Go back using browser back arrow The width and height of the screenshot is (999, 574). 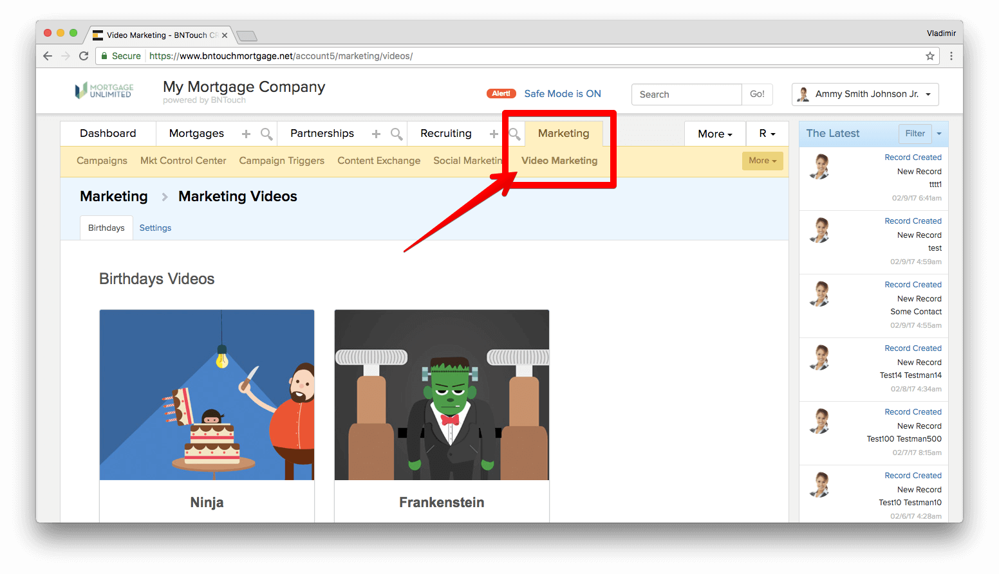click(x=48, y=56)
